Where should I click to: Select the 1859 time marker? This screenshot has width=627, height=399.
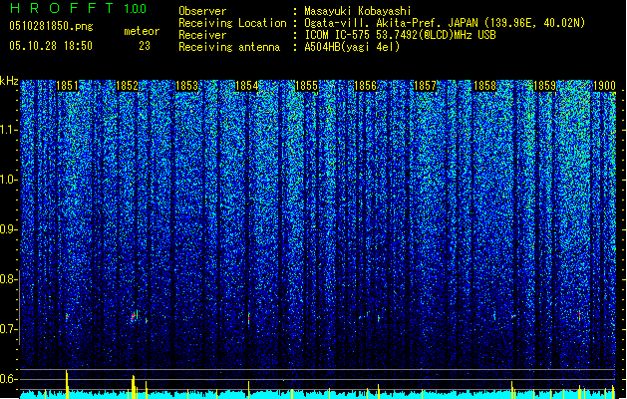(544, 86)
